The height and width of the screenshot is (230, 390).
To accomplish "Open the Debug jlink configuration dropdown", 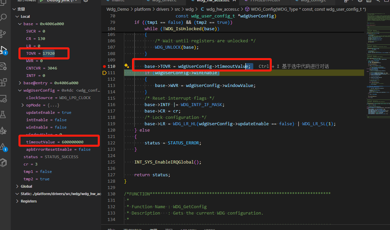I will [x=76, y=1].
